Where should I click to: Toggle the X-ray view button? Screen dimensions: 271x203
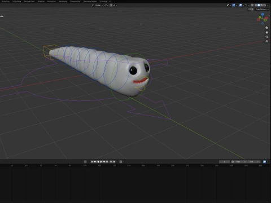[252, 5]
